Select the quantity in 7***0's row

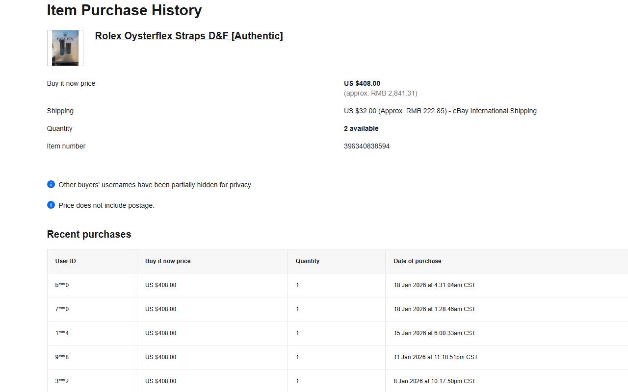click(297, 309)
